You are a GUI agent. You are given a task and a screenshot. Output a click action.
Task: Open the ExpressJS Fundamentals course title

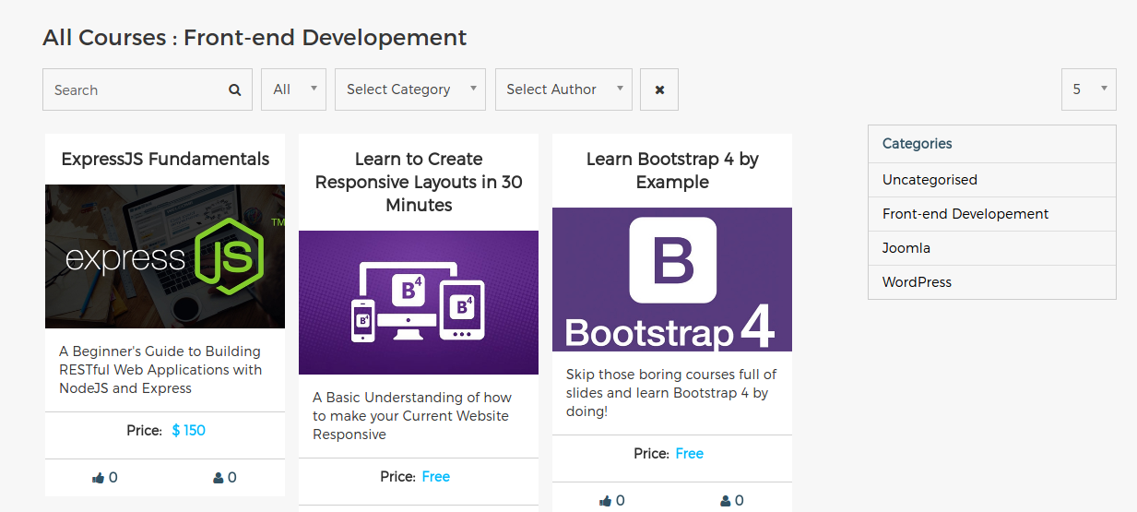tap(165, 159)
